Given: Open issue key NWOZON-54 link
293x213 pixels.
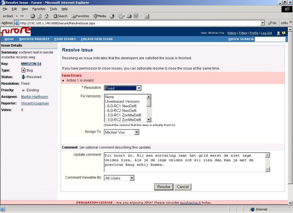Looking at the screenshot, I should 31,63.
